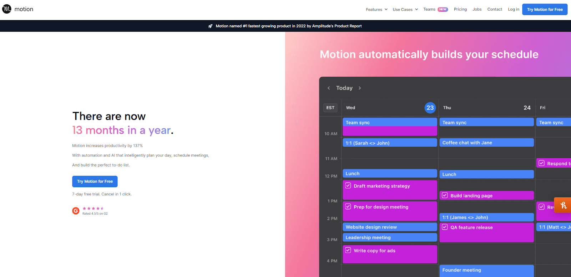Screen dimensions: 571x277
Task: Toggle the Prep for design meeting checkbox
Action: pyautogui.click(x=348, y=206)
